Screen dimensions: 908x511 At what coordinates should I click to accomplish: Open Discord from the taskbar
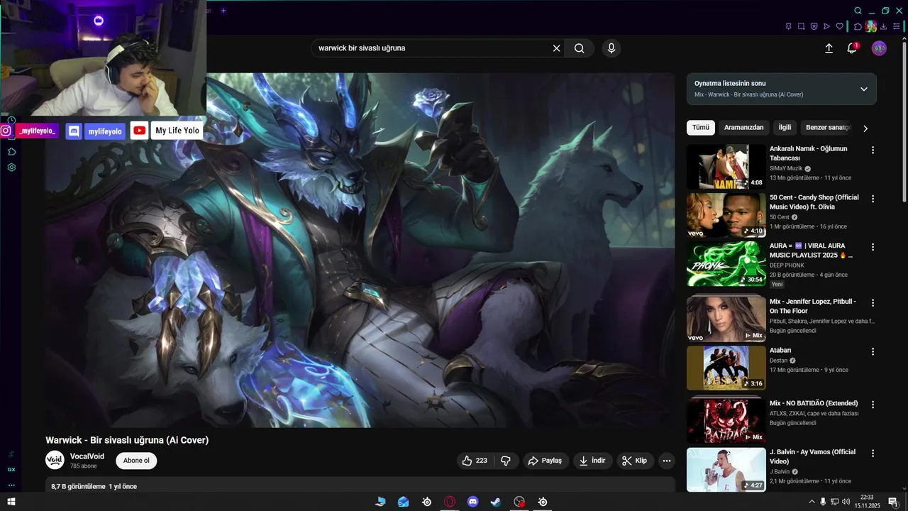[x=473, y=502]
